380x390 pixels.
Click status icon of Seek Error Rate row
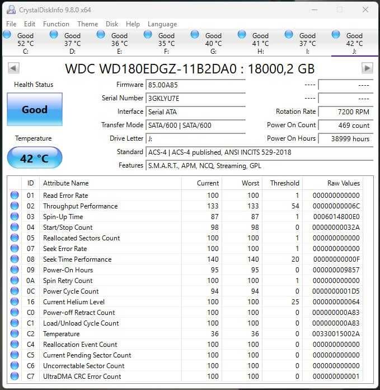coord(15,248)
